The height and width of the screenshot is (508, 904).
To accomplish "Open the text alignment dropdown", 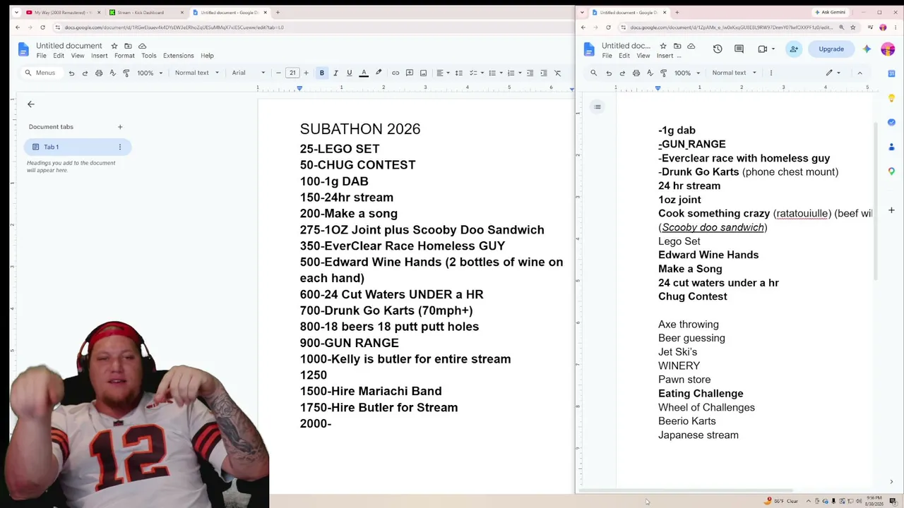I will [x=441, y=73].
